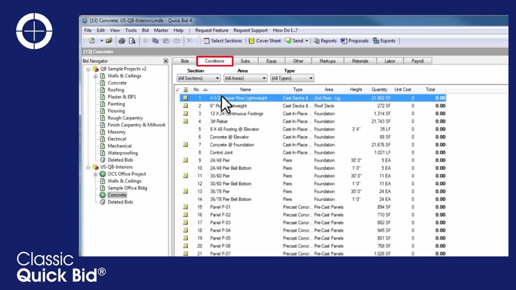This screenshot has width=516, height=290.
Task: Open the Tools menu
Action: pos(131,30)
